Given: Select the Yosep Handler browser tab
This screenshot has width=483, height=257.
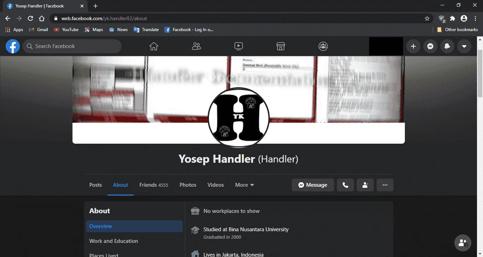Looking at the screenshot, I should point(45,6).
